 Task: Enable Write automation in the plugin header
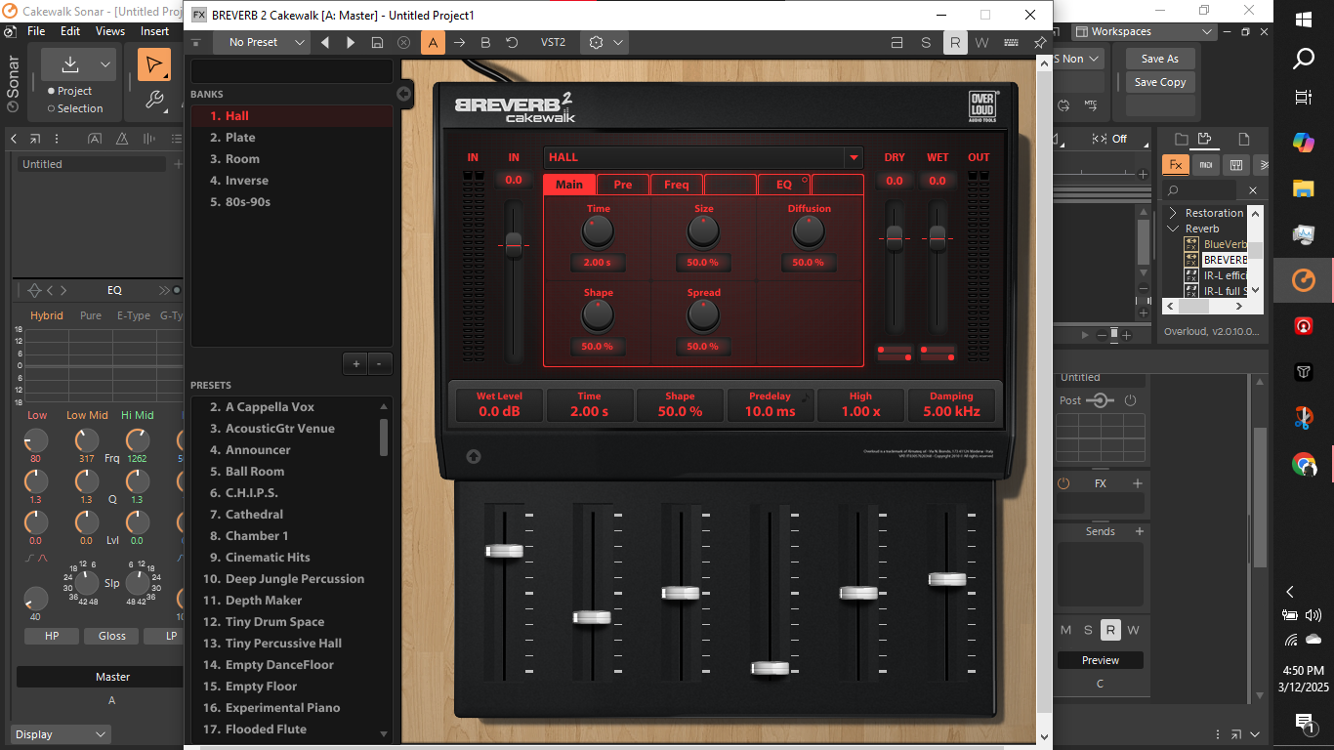coord(981,42)
